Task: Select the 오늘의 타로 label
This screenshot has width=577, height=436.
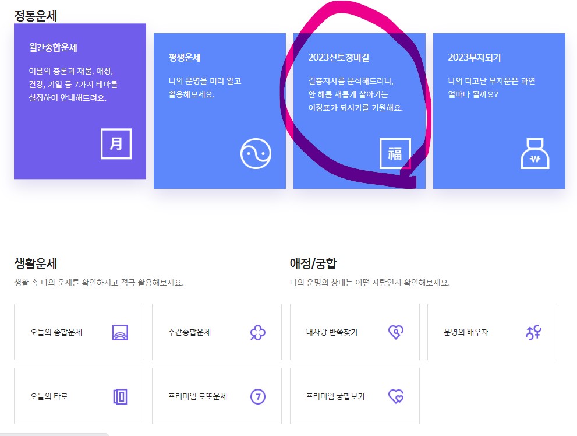Action: pos(49,396)
